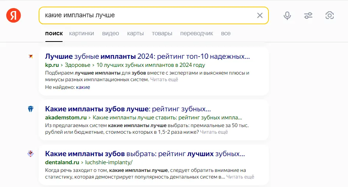The image size is (348, 187).
Task: Open the "карты" tab
Action: point(136,33)
